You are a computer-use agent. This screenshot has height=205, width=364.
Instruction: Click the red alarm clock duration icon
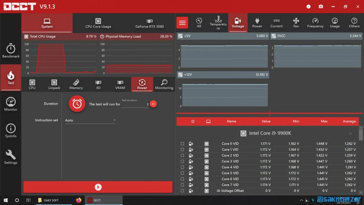click(x=77, y=104)
